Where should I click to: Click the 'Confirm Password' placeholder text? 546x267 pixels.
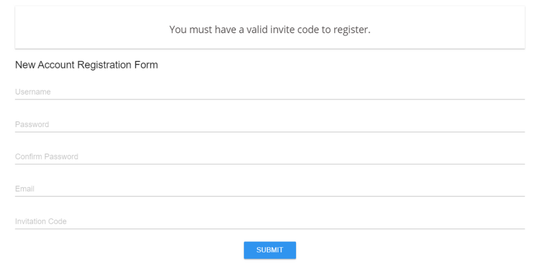pos(47,156)
